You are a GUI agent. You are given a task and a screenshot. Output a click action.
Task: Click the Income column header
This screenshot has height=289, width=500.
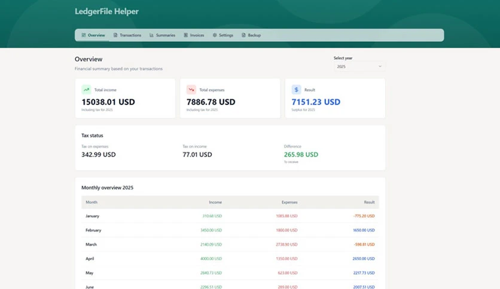click(x=215, y=202)
